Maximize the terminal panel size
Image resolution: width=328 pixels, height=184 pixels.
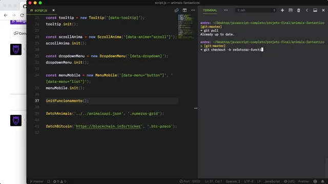point(315,10)
